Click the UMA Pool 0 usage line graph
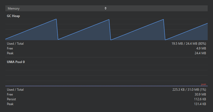The image size is (213, 112). coord(106,76)
